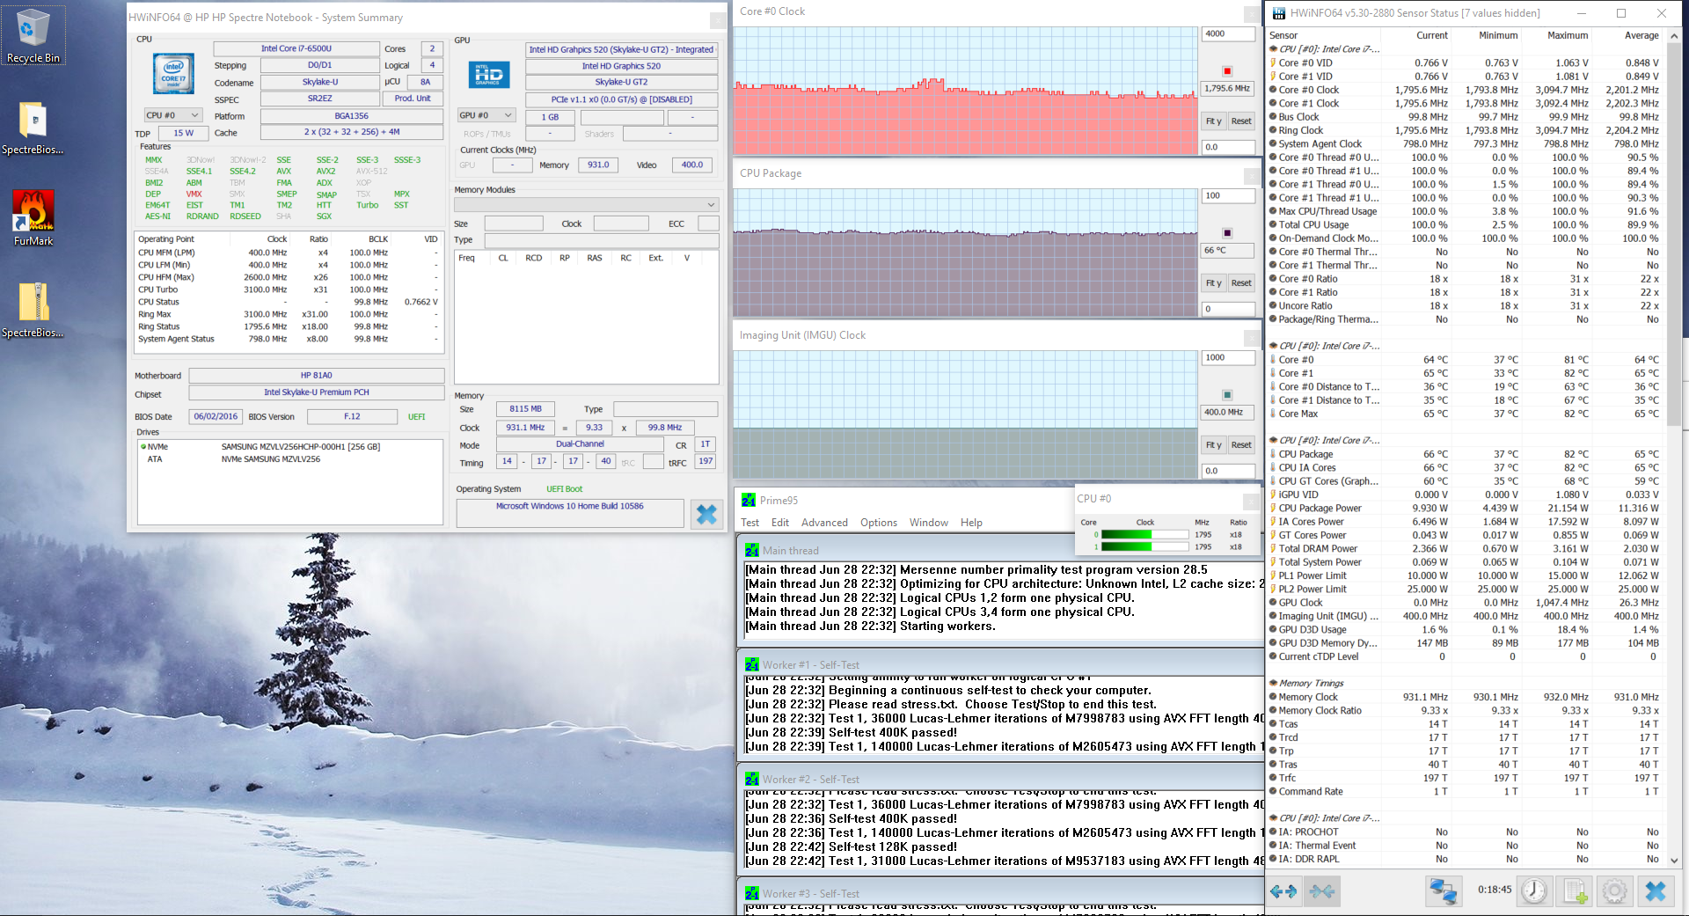
Task: Close the CPU #0 small clock window
Action: pos(1251,501)
